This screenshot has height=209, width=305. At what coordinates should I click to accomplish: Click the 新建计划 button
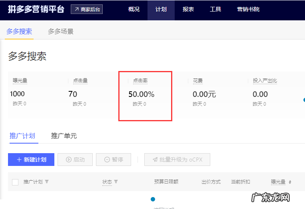31,160
